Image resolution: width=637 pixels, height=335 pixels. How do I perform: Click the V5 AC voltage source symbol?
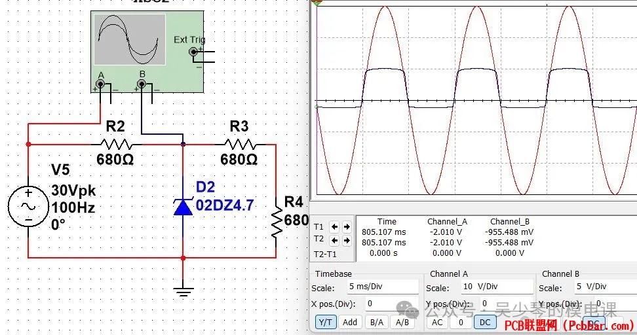(x=28, y=207)
